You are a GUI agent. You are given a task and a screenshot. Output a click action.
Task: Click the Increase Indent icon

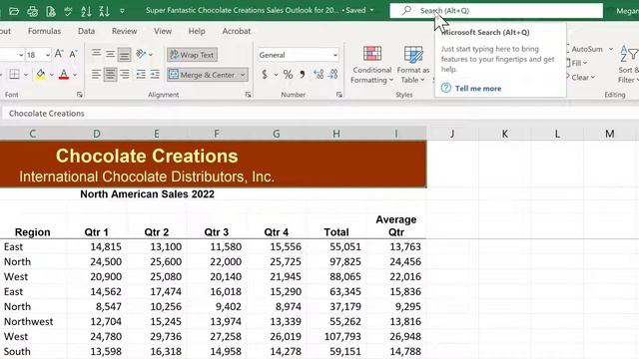click(155, 75)
